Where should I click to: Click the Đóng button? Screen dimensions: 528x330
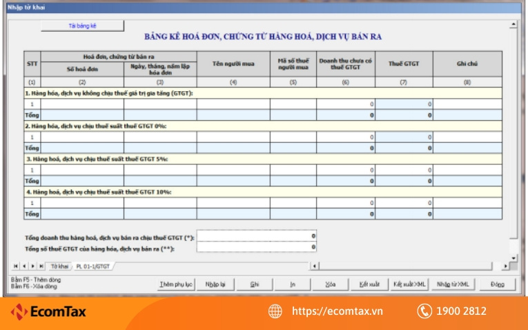[x=498, y=284]
